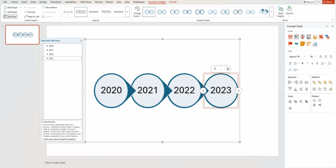
Task: Close the Format Tools pane
Action: 332,26
